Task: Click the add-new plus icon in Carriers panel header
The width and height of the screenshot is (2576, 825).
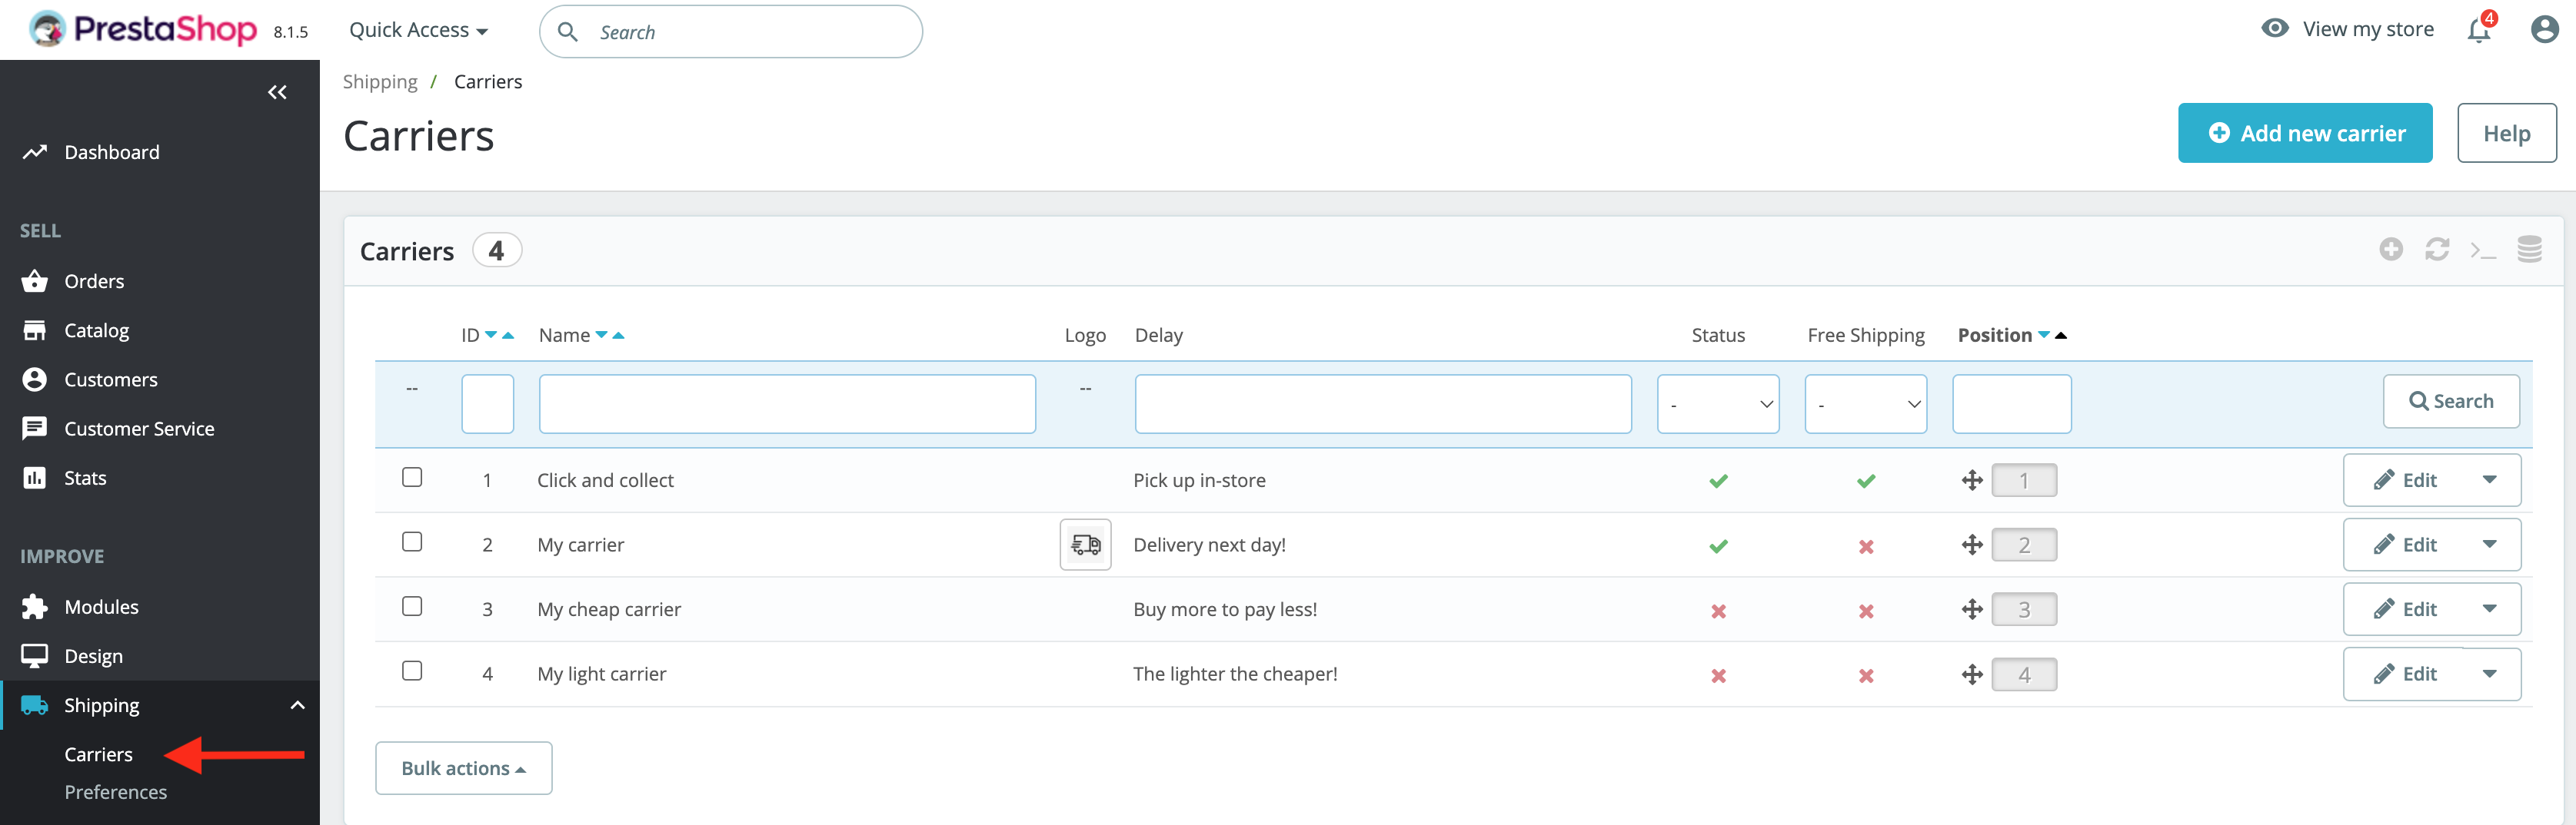Action: coord(2391,250)
